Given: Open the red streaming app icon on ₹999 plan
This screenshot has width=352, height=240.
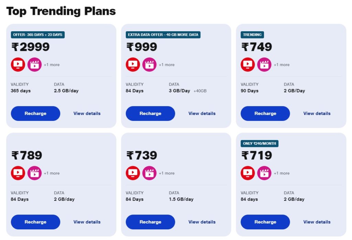Looking at the screenshot, I should [x=132, y=64].
